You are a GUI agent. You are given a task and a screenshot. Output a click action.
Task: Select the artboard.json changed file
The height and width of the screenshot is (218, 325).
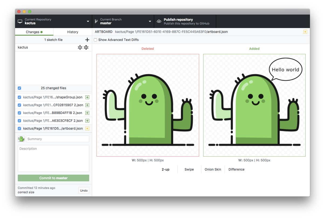[x=54, y=129]
